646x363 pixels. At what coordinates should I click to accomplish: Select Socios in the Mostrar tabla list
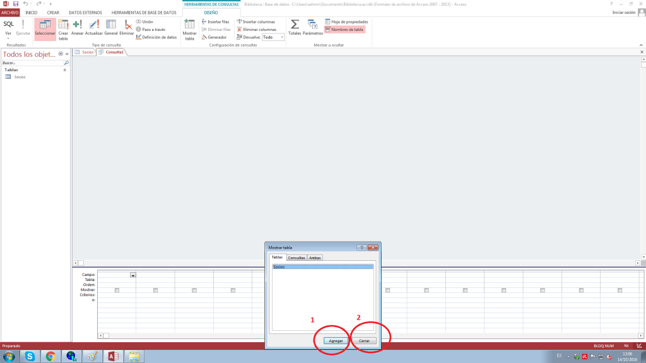tap(322, 267)
